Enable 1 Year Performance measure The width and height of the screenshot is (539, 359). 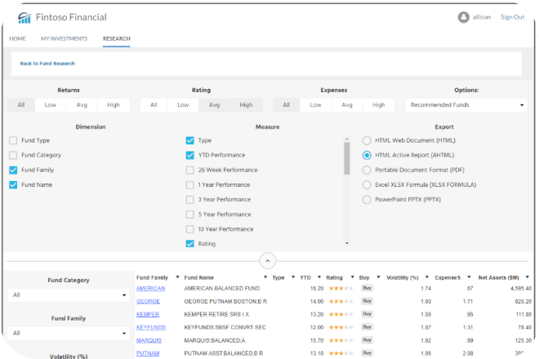click(189, 185)
